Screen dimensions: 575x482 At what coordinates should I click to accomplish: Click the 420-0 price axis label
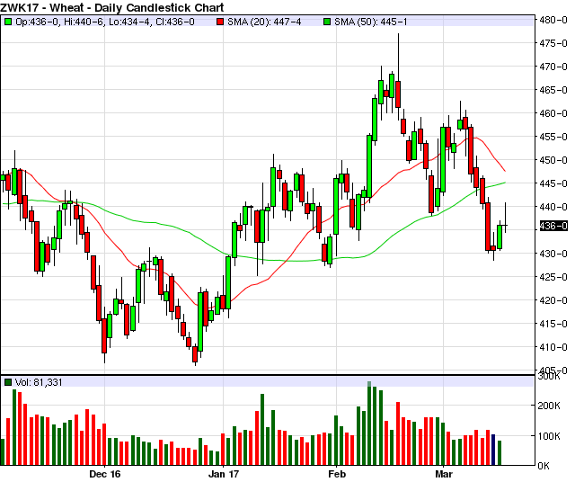click(553, 300)
